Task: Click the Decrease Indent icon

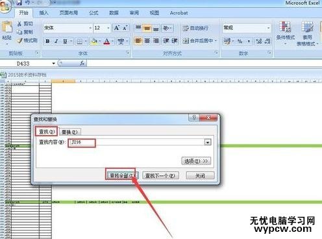Action: coord(166,41)
